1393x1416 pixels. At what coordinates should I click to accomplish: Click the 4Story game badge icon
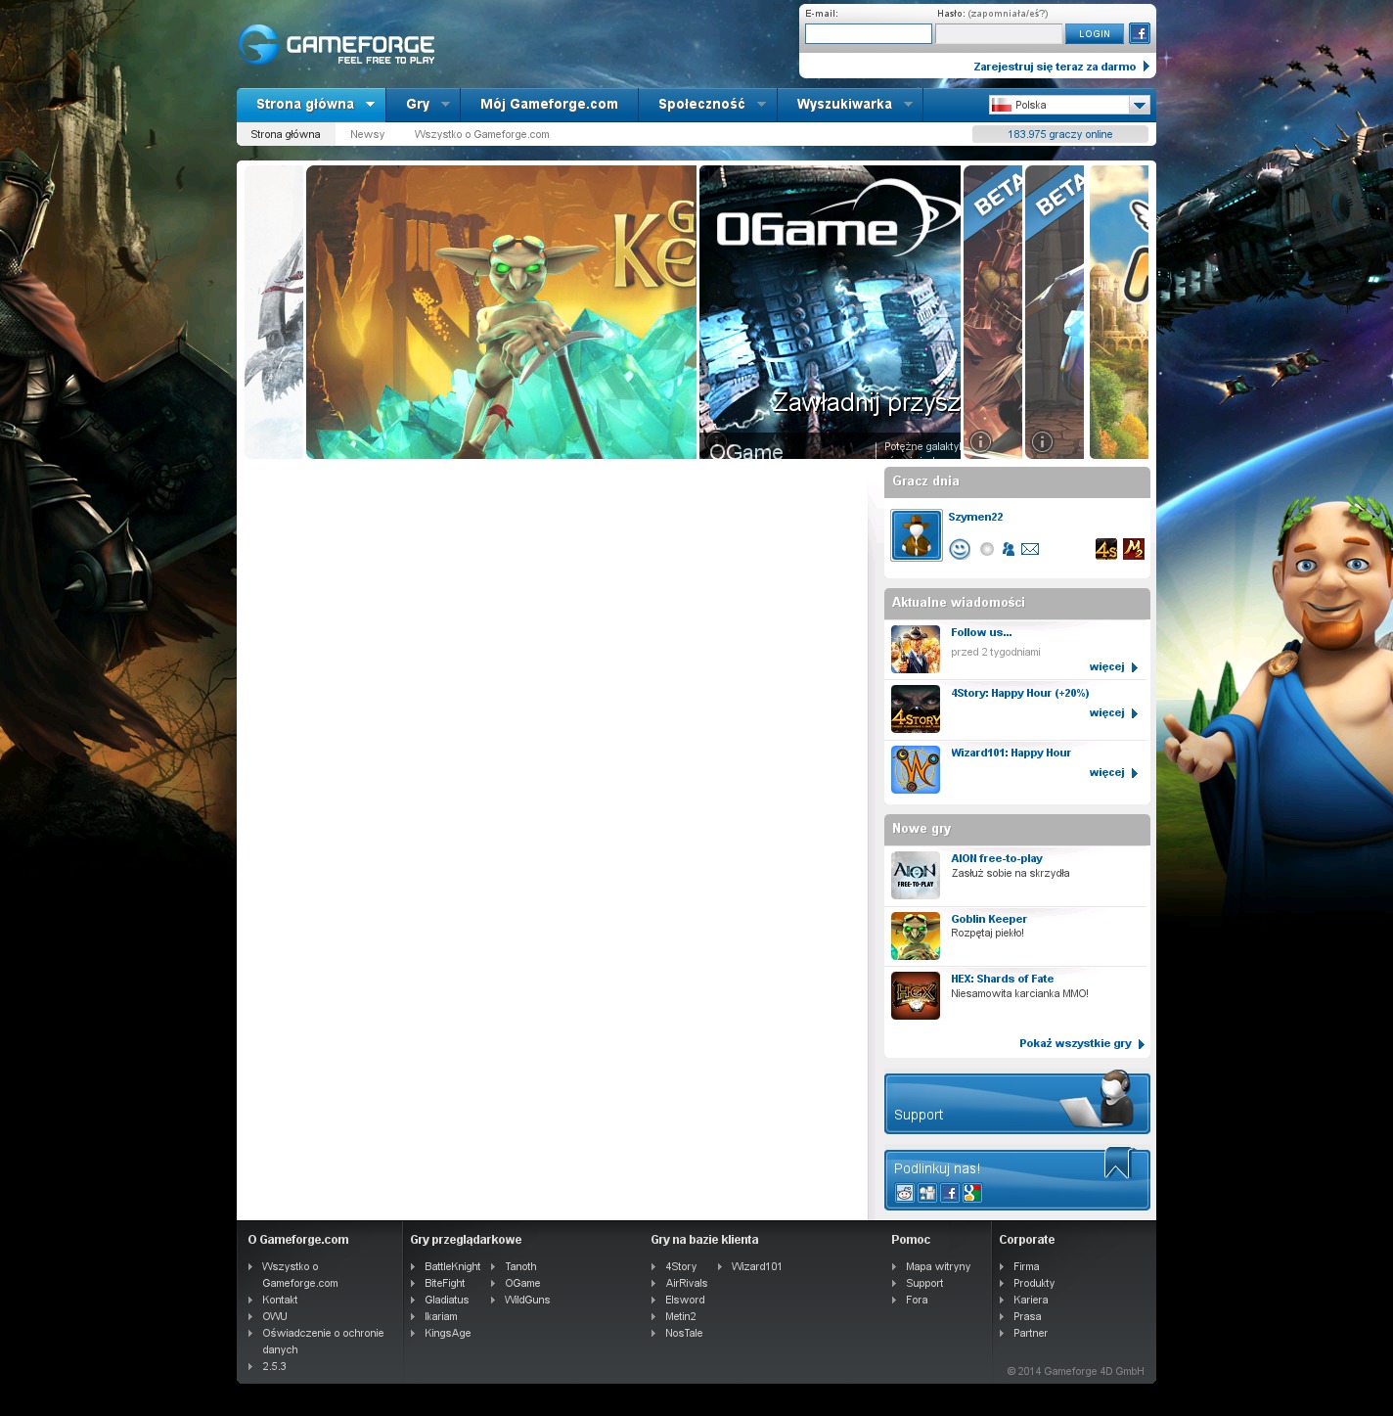[x=1105, y=549]
